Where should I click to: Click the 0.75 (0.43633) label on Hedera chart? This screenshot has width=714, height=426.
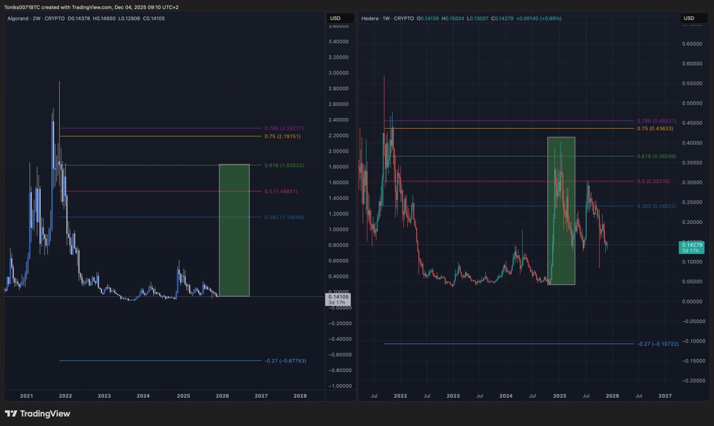tap(655, 129)
